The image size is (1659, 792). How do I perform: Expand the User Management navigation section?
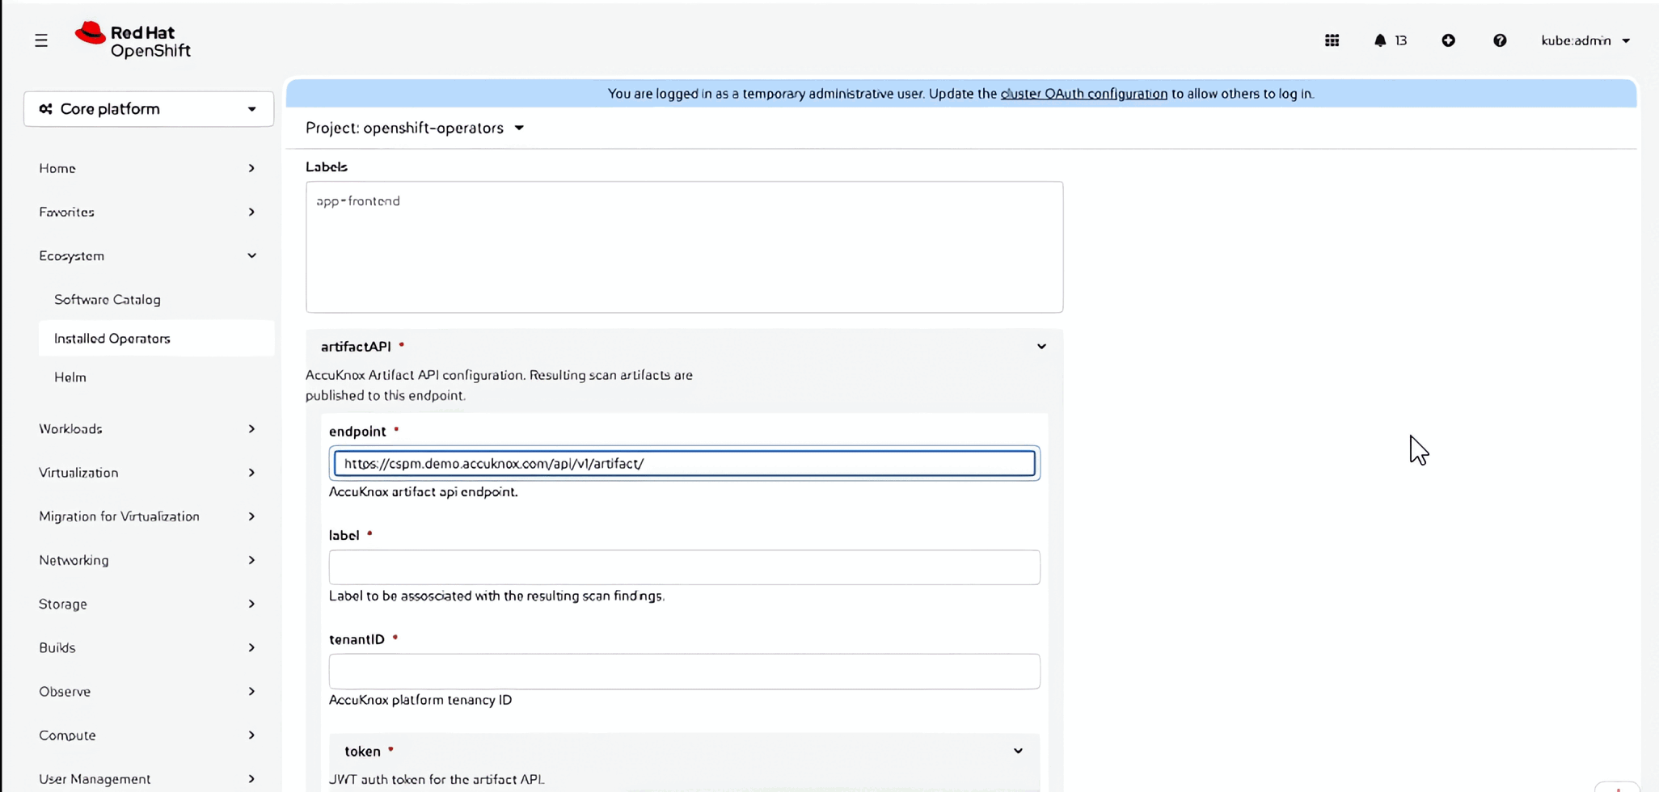147,779
